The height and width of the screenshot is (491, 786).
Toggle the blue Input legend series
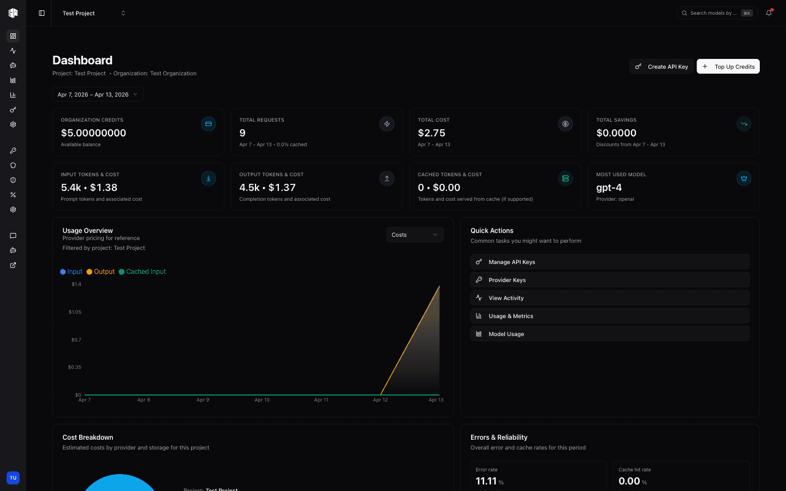[72, 272]
